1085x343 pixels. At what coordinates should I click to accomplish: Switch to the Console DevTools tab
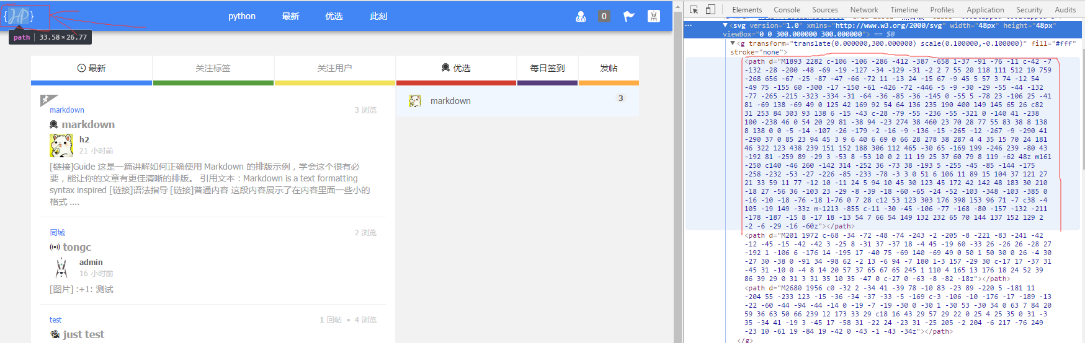[x=787, y=9]
